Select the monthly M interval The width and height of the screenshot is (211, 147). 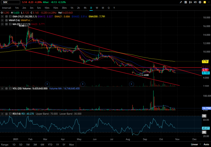tap(103, 8)
